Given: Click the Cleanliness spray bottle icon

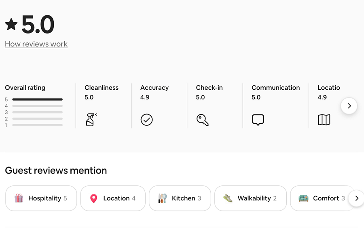Looking at the screenshot, I should pyautogui.click(x=91, y=120).
